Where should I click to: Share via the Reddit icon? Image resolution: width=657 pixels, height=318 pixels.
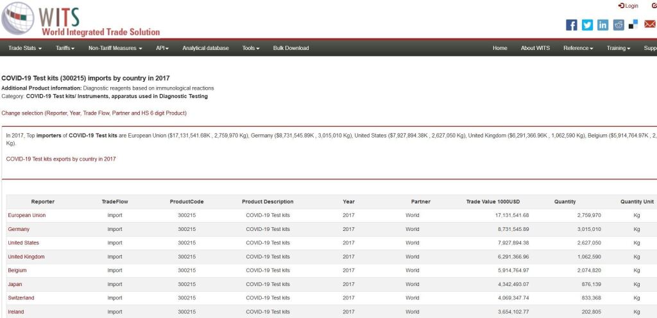[619, 25]
